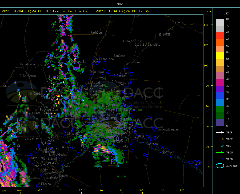
Task: Click the 'Composite Tracks' header text
Action: 70,11
